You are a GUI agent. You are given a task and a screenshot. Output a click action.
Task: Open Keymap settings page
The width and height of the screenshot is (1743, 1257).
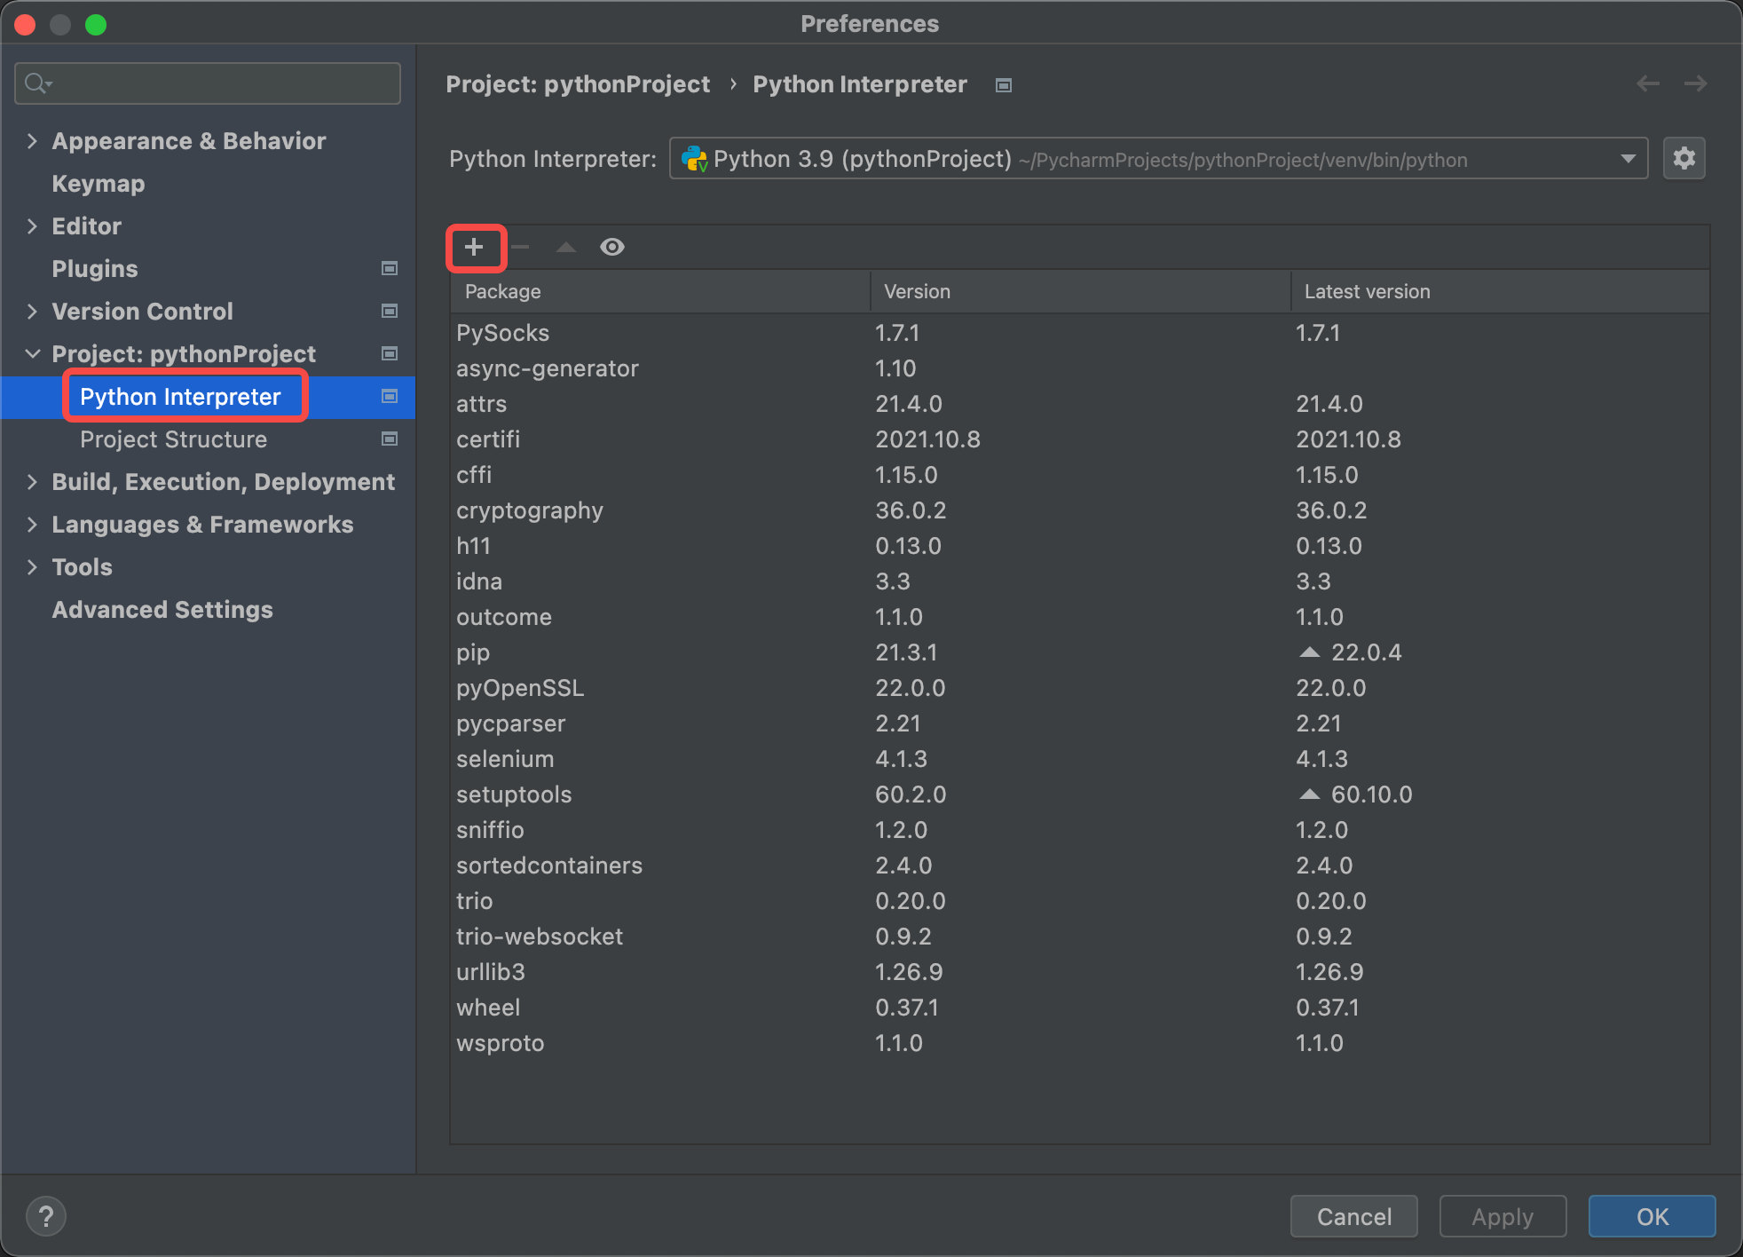pos(98,184)
